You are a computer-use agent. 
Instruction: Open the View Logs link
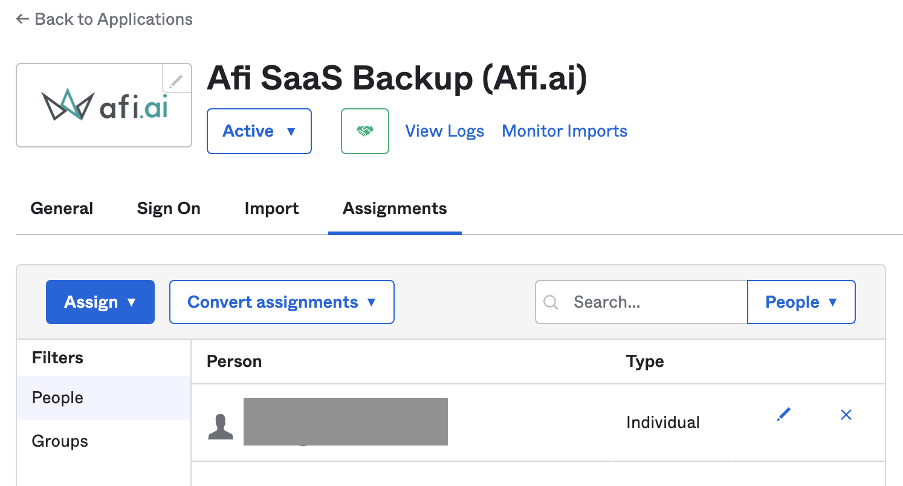(444, 131)
